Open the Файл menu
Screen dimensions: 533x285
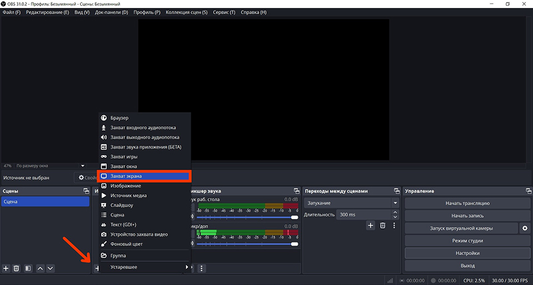pos(11,12)
